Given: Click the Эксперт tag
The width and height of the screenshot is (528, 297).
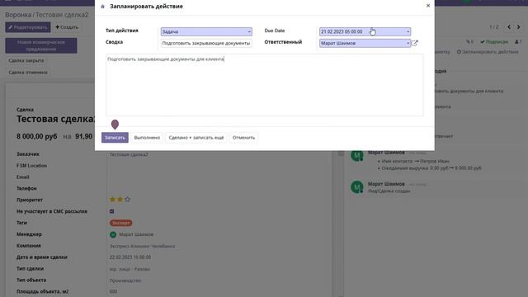Looking at the screenshot, I should coord(121,223).
